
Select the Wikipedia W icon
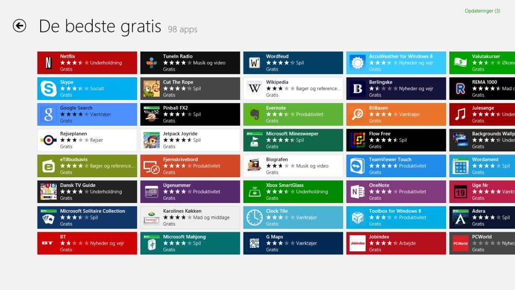(254, 89)
